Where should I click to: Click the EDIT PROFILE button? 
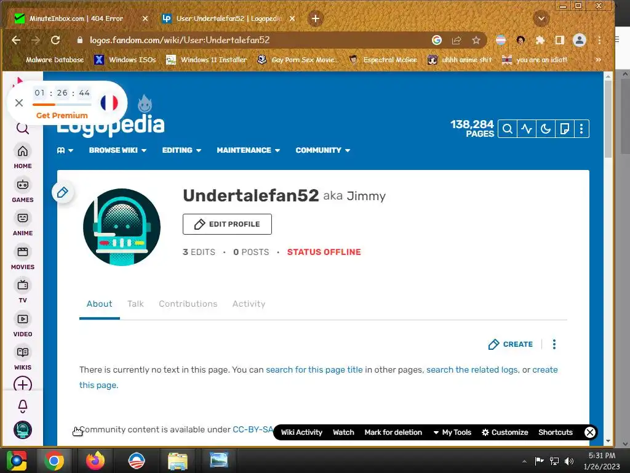coord(227,224)
